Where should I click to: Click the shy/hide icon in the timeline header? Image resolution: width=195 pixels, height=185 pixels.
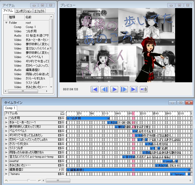pyautogui.click(x=62, y=113)
